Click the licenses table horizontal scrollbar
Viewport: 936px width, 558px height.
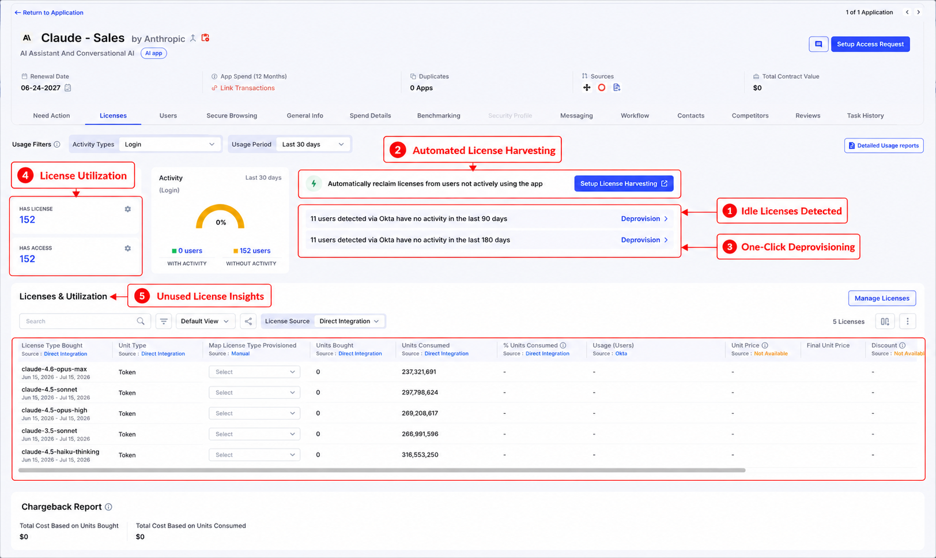pyautogui.click(x=382, y=470)
